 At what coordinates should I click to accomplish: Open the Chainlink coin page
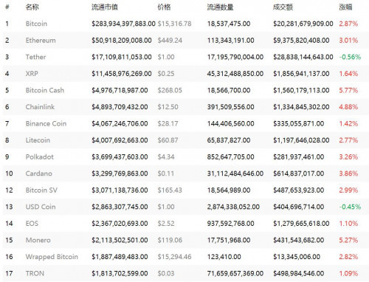point(40,107)
